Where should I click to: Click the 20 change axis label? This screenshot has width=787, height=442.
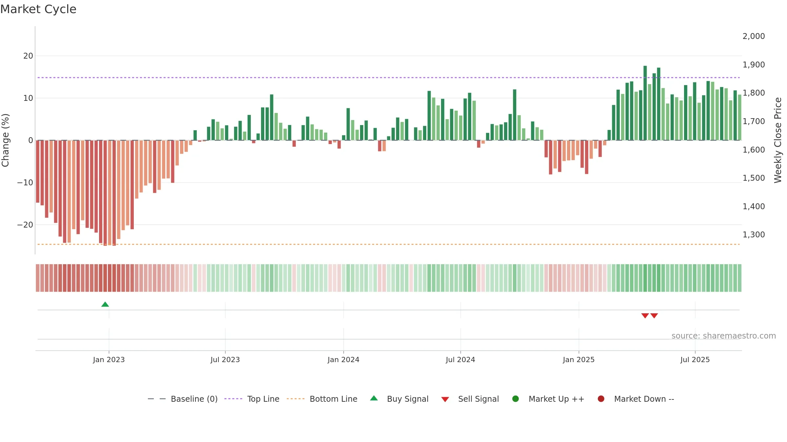coord(28,56)
